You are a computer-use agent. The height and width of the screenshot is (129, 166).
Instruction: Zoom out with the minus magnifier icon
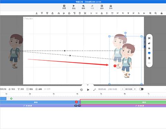point(156,13)
